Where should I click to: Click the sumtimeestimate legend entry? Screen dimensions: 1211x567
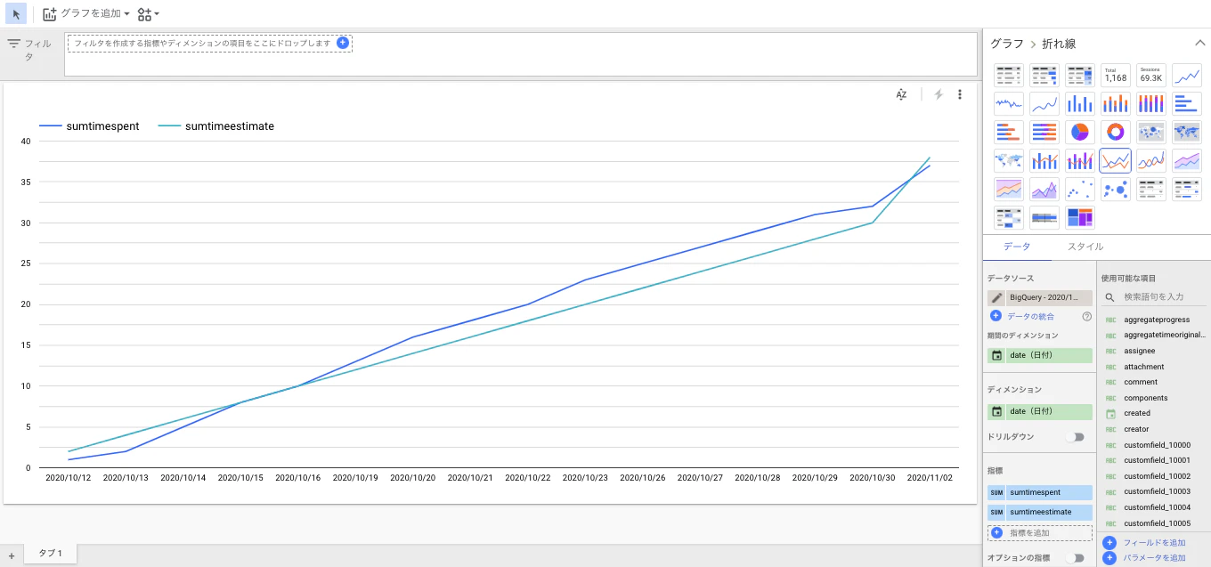(216, 126)
